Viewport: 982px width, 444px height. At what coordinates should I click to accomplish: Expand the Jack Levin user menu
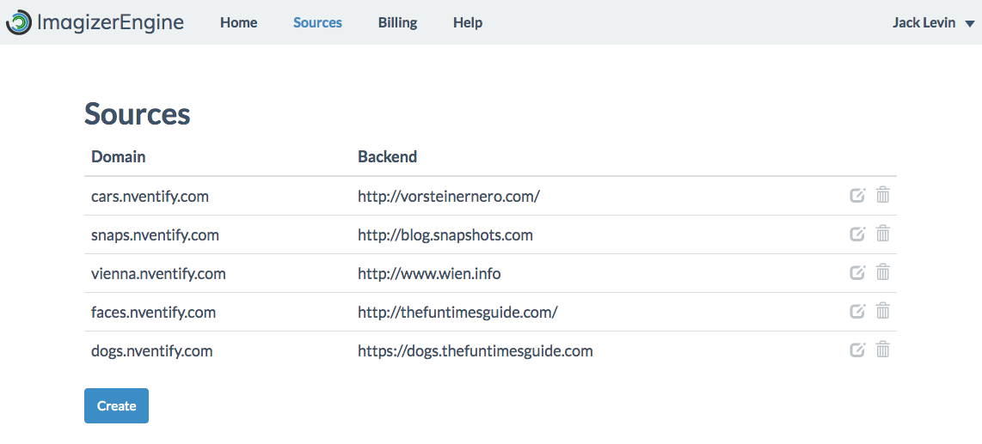[933, 23]
